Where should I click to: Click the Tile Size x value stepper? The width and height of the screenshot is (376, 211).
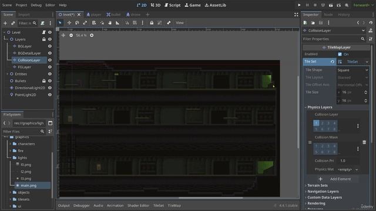pos(365,92)
